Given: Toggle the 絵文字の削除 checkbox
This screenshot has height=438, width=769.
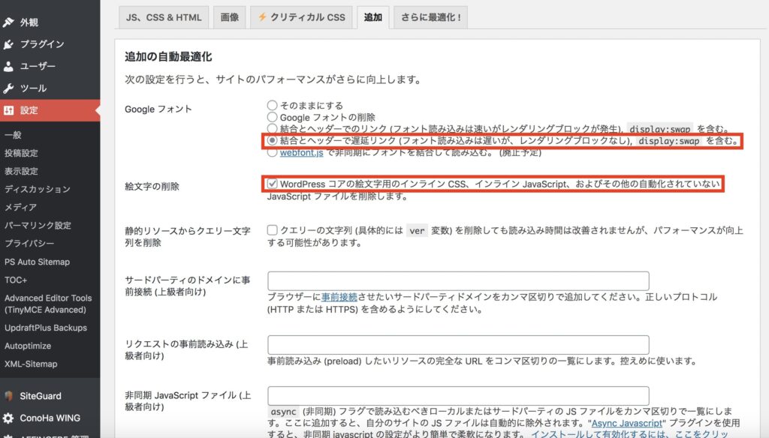Looking at the screenshot, I should [x=272, y=184].
